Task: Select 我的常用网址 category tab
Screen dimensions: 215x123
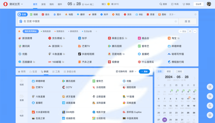Action: [x=31, y=31]
